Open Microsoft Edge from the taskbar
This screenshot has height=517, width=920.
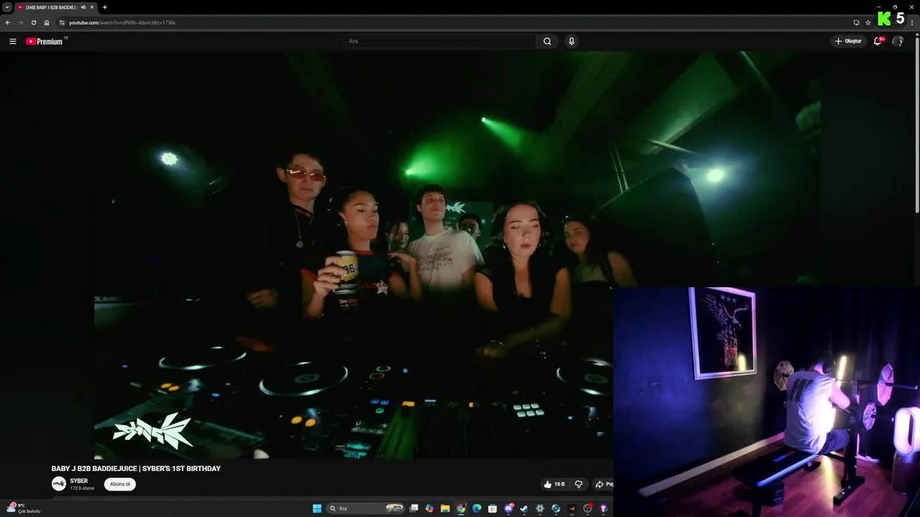[477, 508]
